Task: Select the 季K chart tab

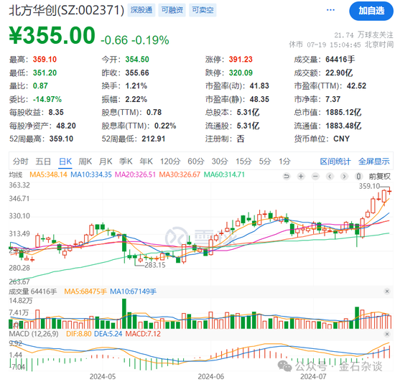Action: [126, 161]
